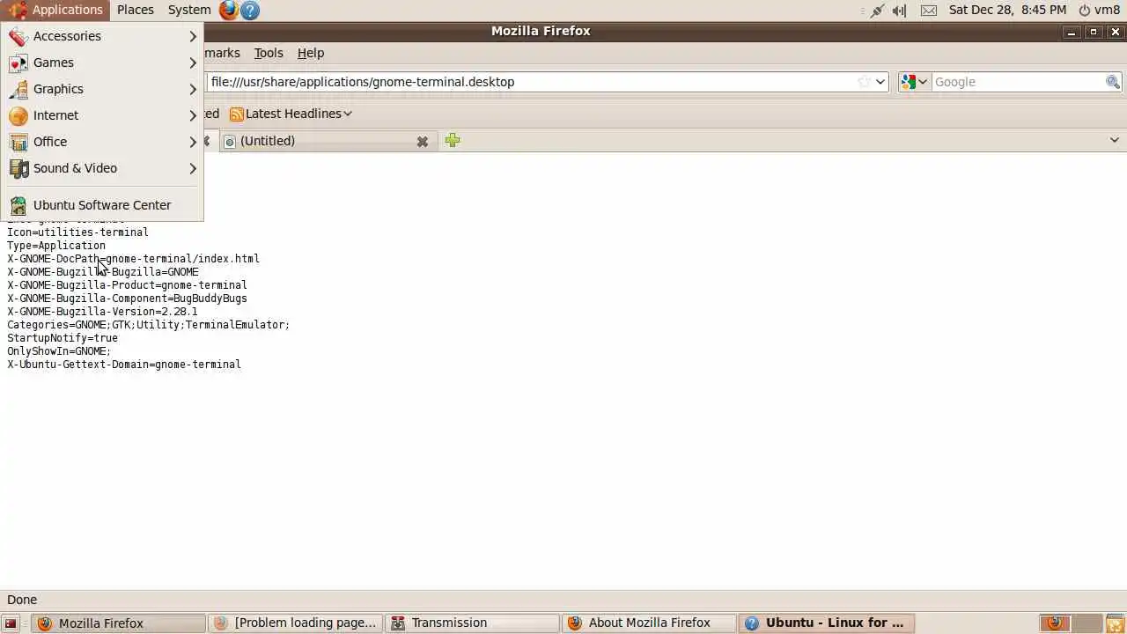Open the Sound & Video submenu
Image resolution: width=1127 pixels, height=634 pixels.
pos(102,168)
